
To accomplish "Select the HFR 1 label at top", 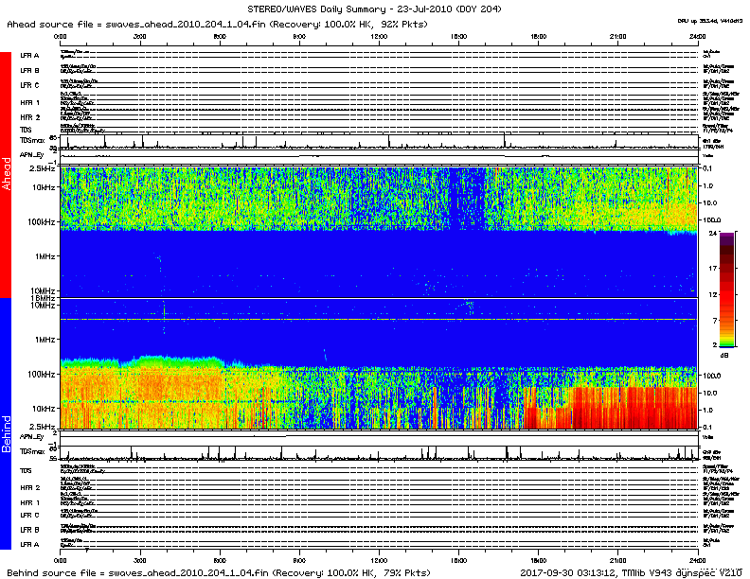I will pyautogui.click(x=30, y=101).
